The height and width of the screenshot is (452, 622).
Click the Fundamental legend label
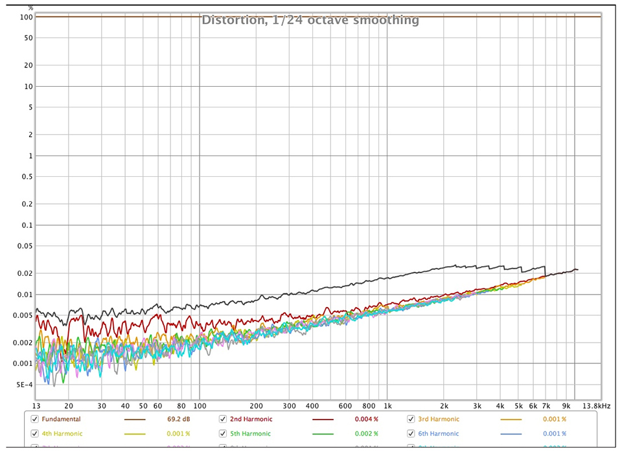[x=62, y=419]
